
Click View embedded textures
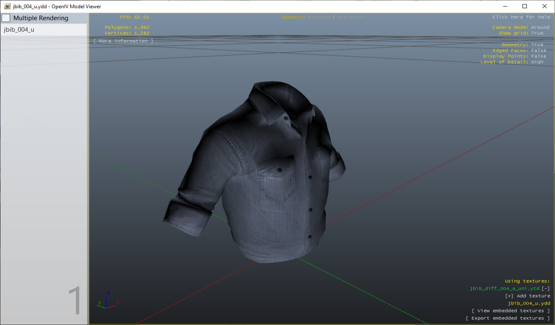click(511, 310)
